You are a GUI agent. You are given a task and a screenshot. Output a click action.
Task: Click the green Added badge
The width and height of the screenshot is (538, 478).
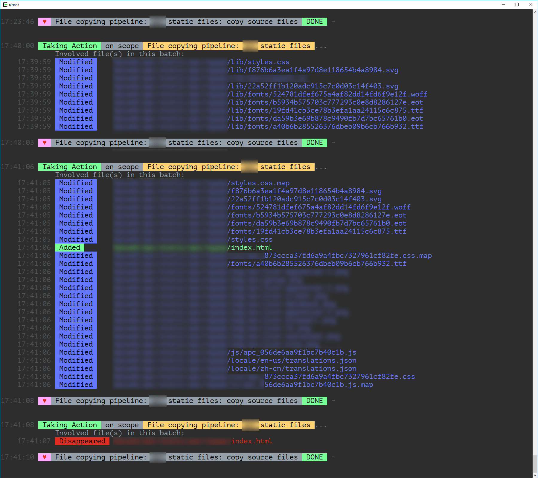click(70, 247)
